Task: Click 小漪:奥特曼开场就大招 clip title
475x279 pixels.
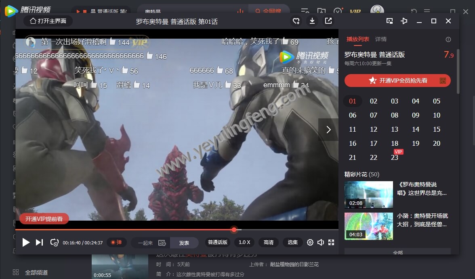Action: pyautogui.click(x=422, y=220)
